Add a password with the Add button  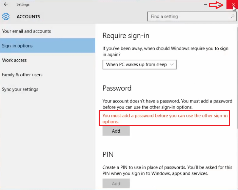[116, 131]
